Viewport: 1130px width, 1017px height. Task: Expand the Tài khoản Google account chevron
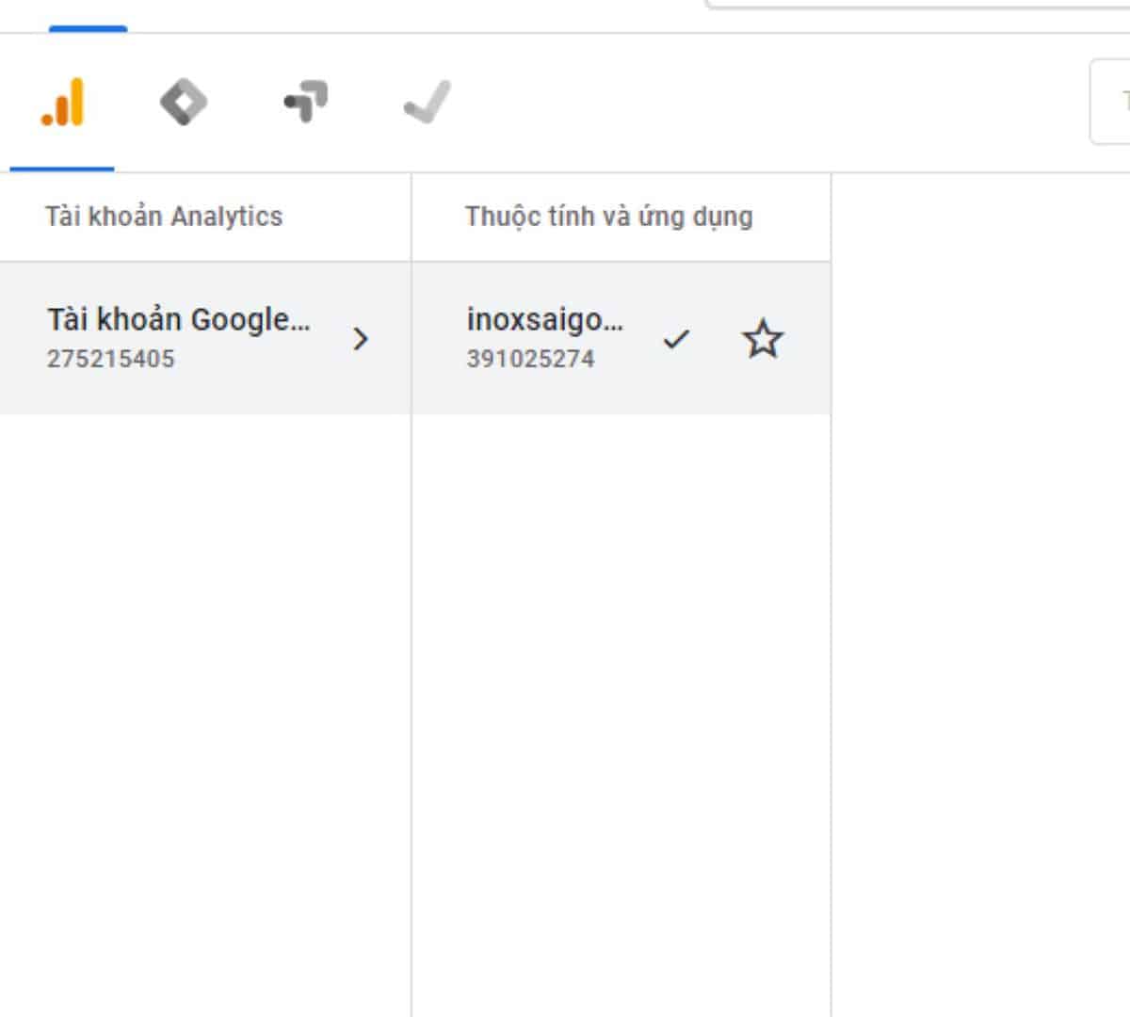click(x=360, y=339)
